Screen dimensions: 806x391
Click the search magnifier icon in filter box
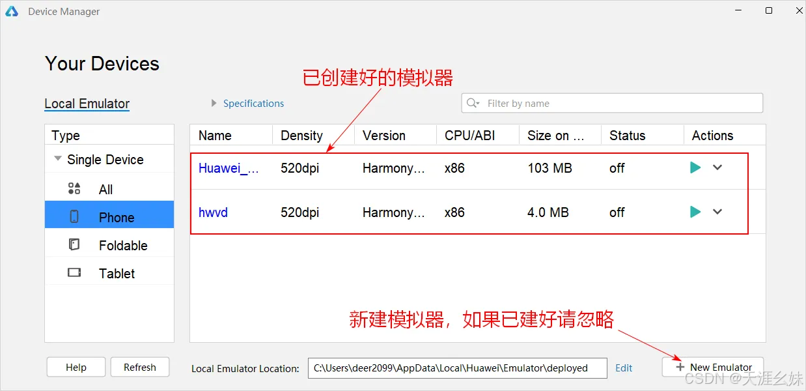(473, 103)
